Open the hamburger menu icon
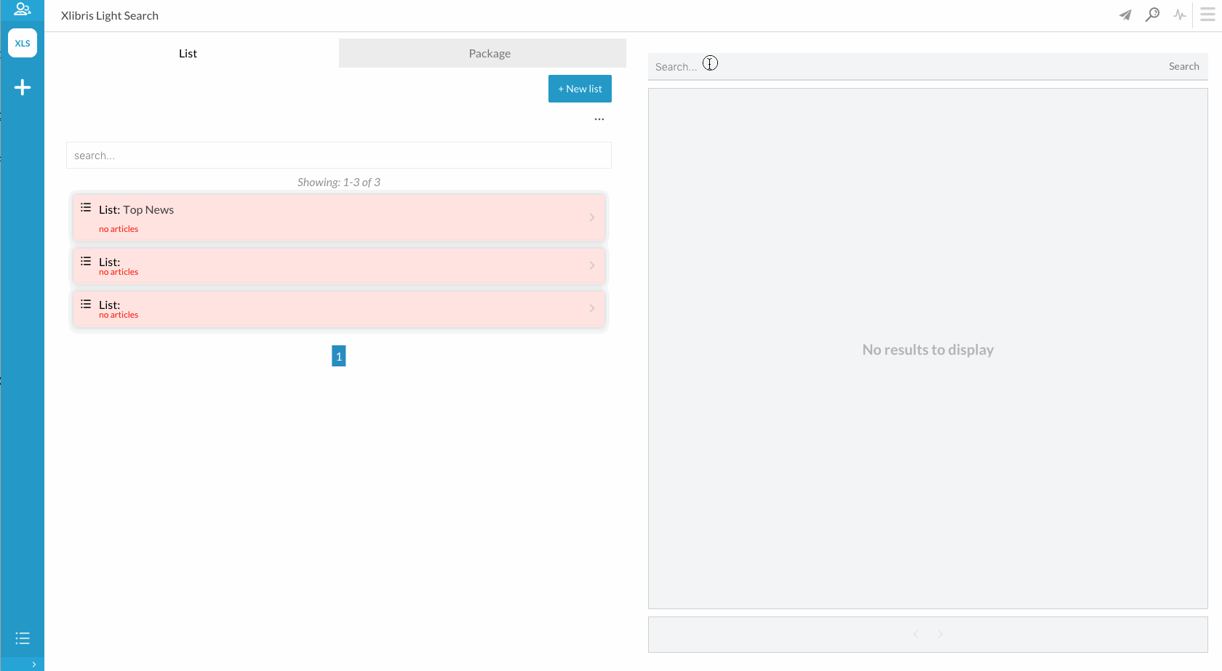The width and height of the screenshot is (1222, 671). click(x=1207, y=15)
